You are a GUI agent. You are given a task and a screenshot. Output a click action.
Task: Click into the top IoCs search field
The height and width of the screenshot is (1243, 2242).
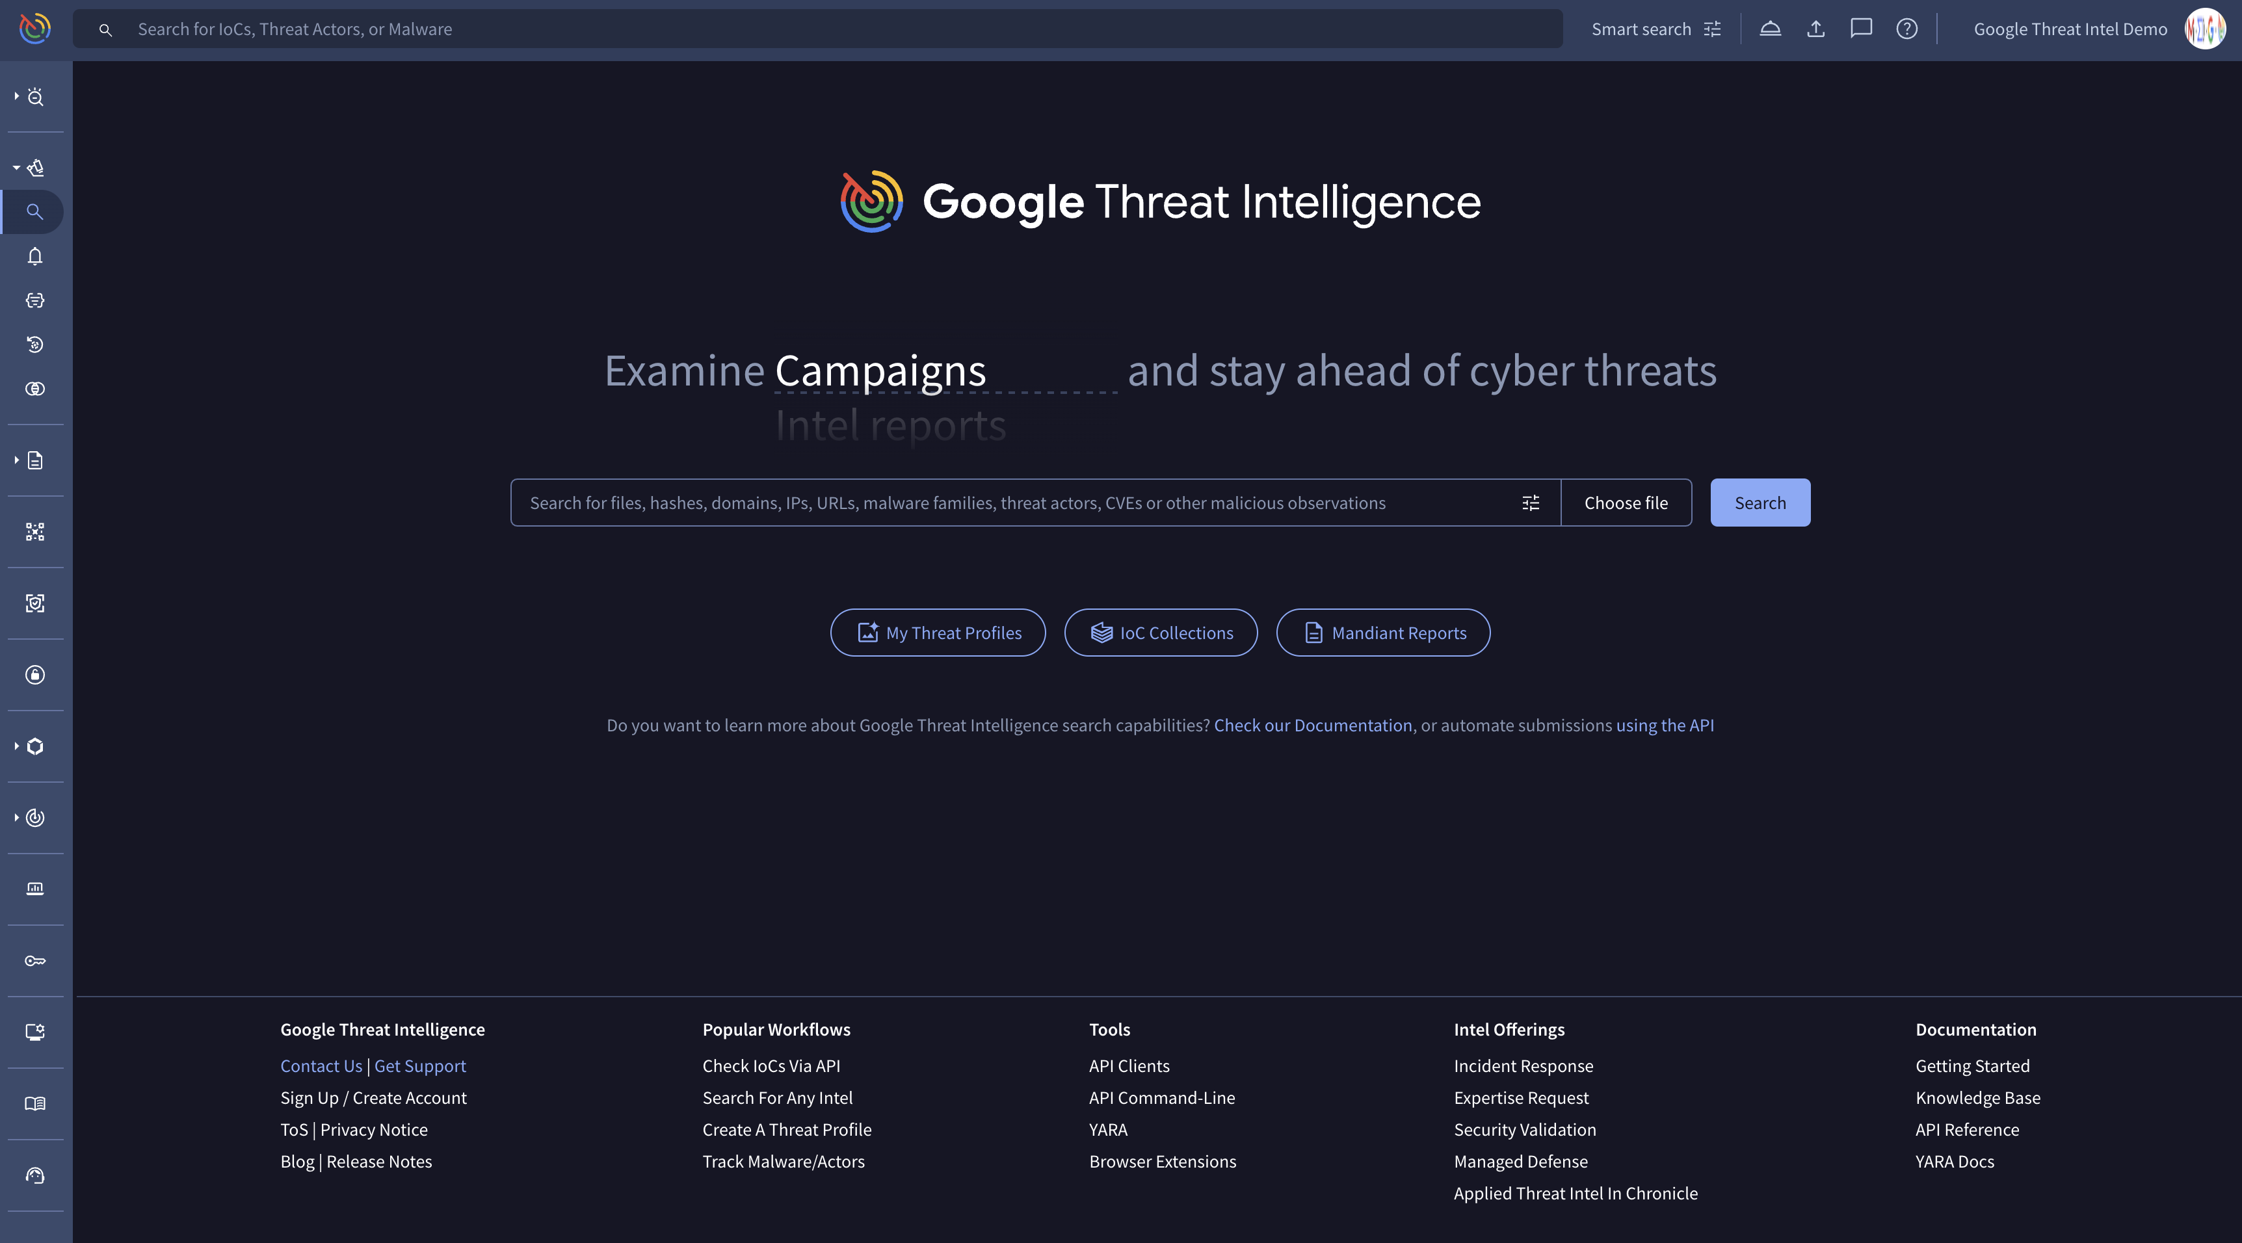click(817, 29)
